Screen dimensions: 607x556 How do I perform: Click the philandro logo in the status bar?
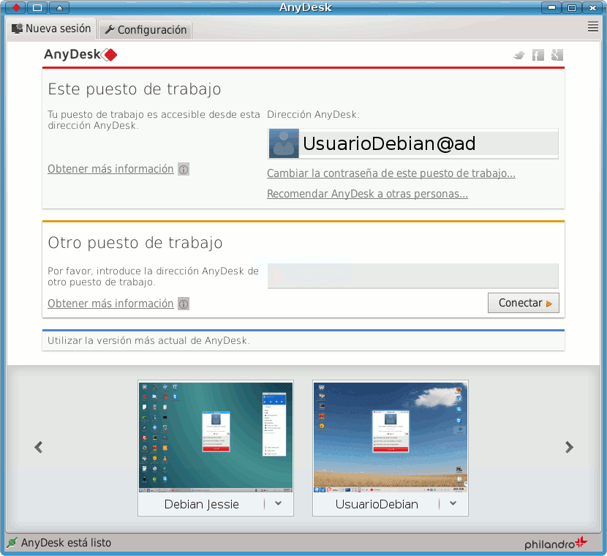pos(554,543)
